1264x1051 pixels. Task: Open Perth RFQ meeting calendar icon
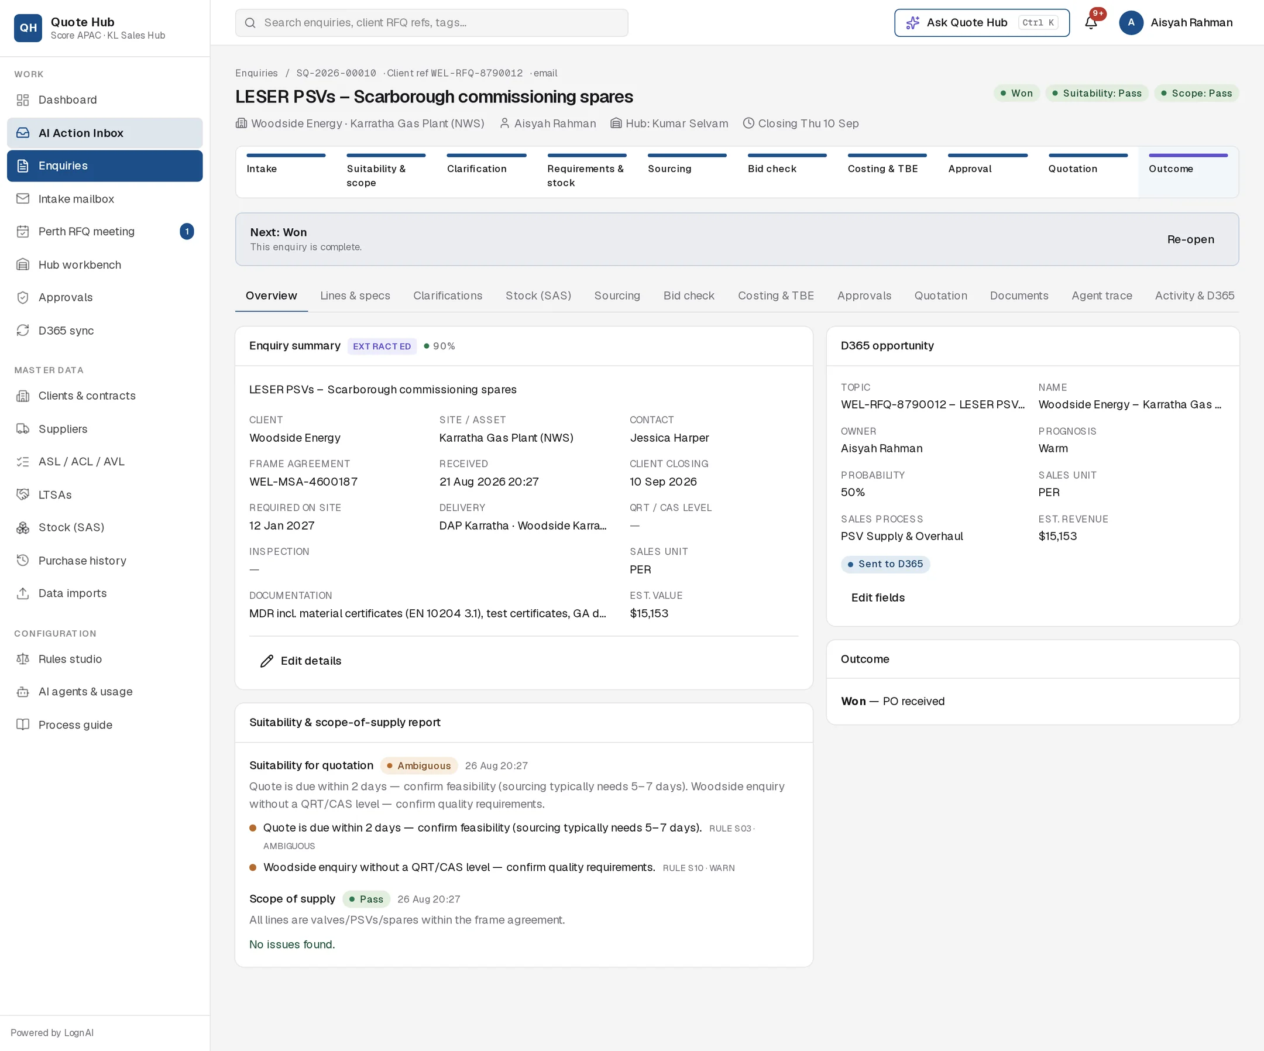[x=23, y=232]
